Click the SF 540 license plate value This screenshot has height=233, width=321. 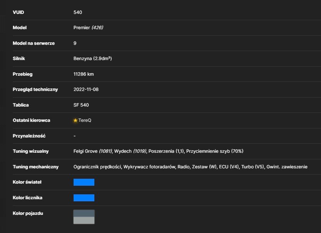[81, 105]
